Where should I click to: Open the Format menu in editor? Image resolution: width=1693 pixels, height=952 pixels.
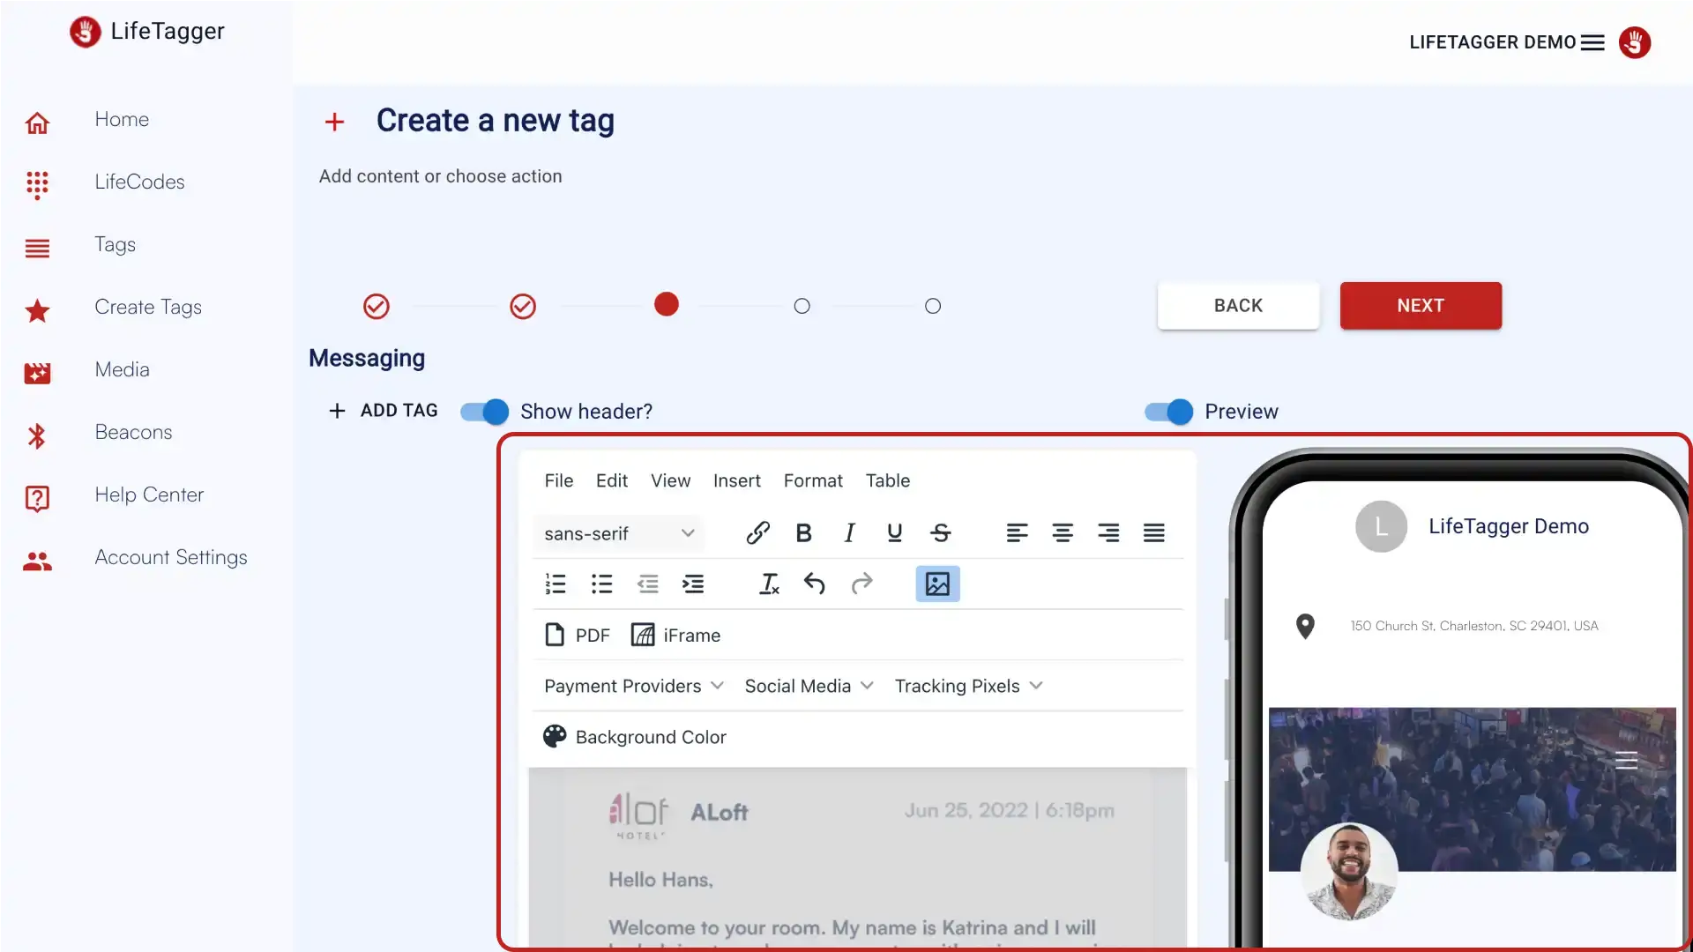[x=813, y=480]
